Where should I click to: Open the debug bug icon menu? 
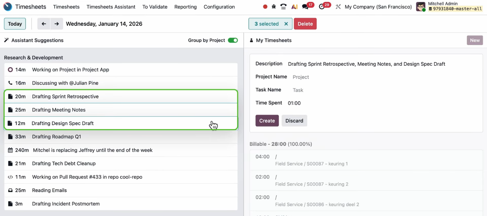tap(274, 7)
